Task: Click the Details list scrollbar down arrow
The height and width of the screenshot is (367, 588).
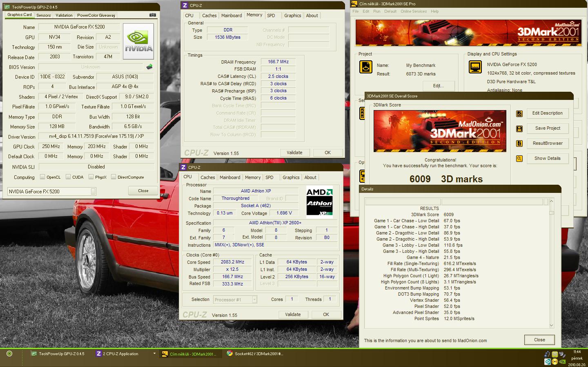Action: [x=551, y=325]
